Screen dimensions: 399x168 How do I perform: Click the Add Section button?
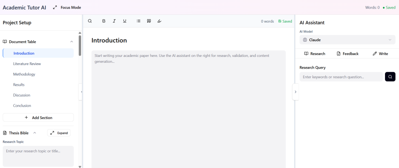(38, 117)
